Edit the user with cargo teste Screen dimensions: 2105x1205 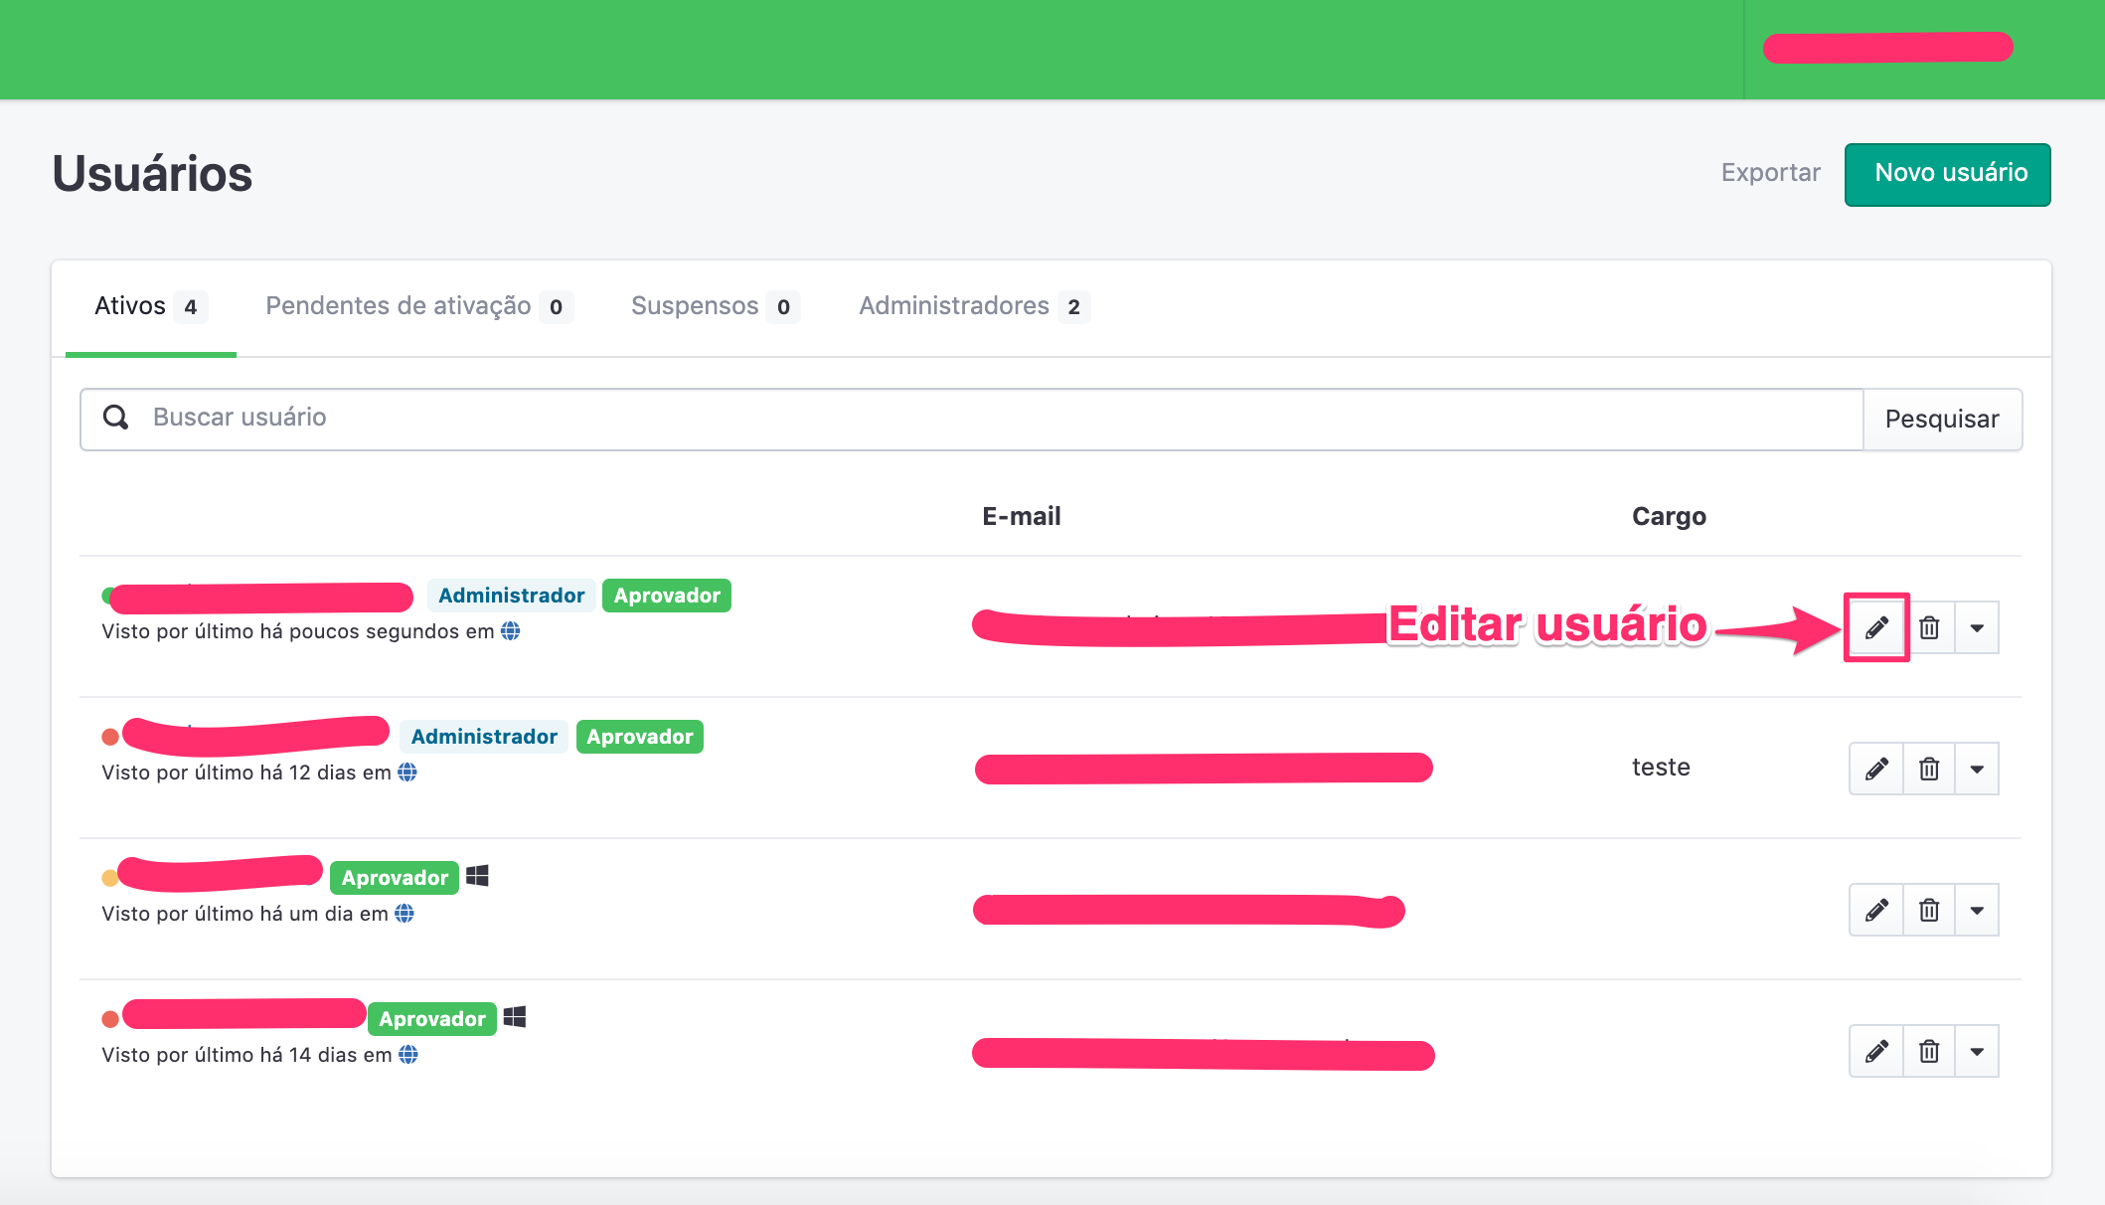pos(1876,769)
